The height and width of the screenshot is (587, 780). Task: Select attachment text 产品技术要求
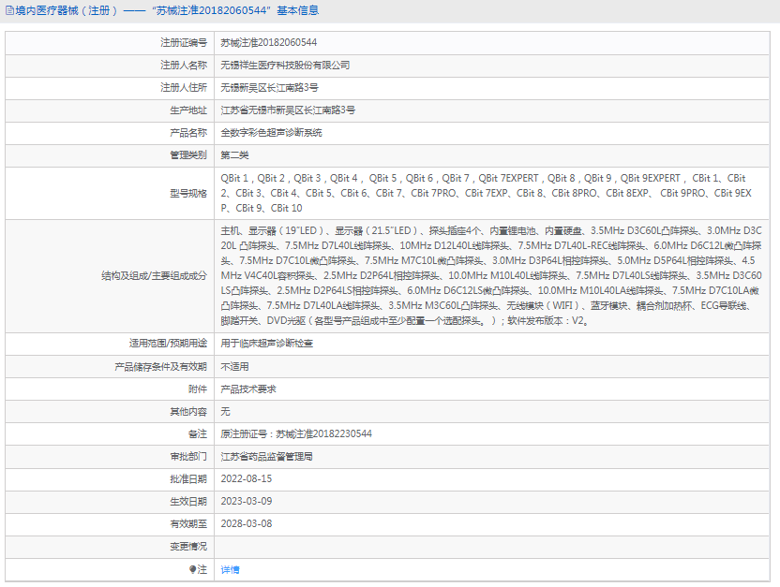tap(248, 389)
